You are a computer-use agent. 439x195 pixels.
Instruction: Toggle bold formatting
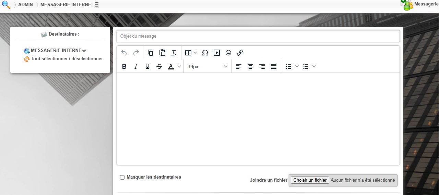pyautogui.click(x=124, y=66)
